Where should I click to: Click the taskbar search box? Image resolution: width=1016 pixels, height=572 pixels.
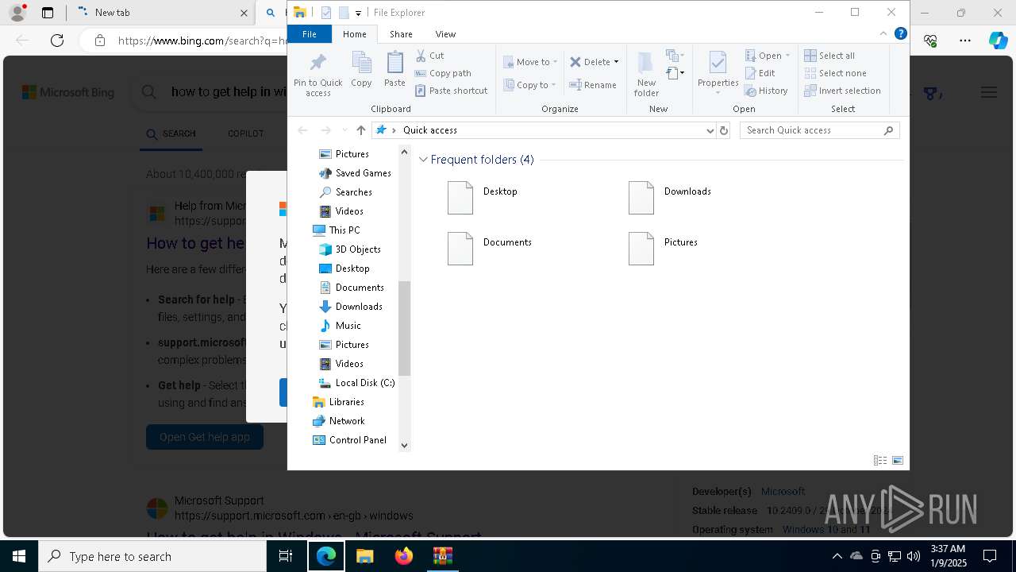152,556
